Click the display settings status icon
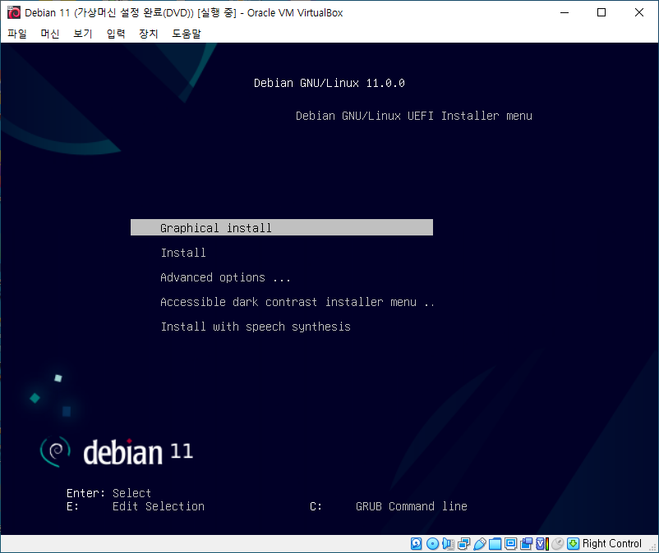659x553 pixels. [x=510, y=544]
